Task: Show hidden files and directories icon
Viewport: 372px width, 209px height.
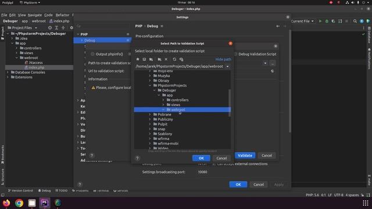Action: 181,59
